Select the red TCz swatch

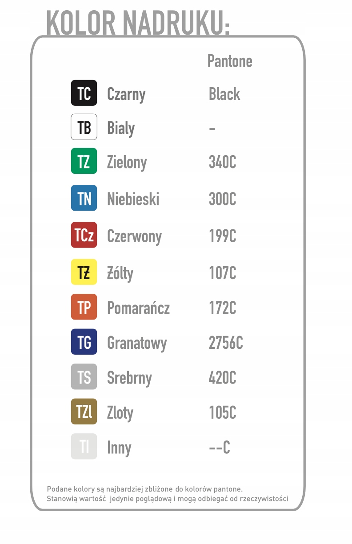tap(84, 235)
